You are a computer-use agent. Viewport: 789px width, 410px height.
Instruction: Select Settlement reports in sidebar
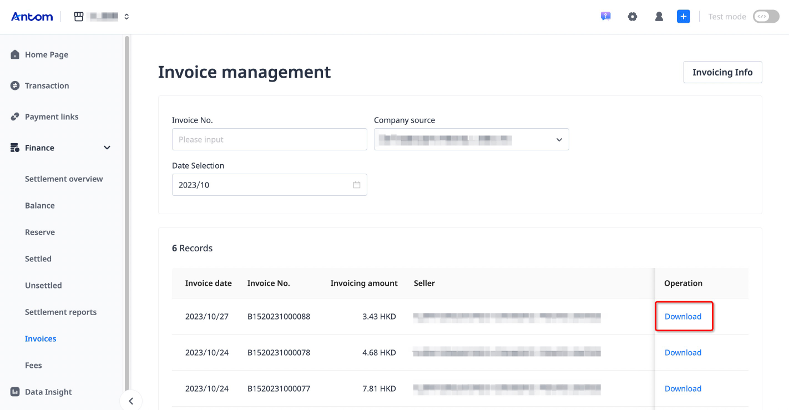coord(60,312)
